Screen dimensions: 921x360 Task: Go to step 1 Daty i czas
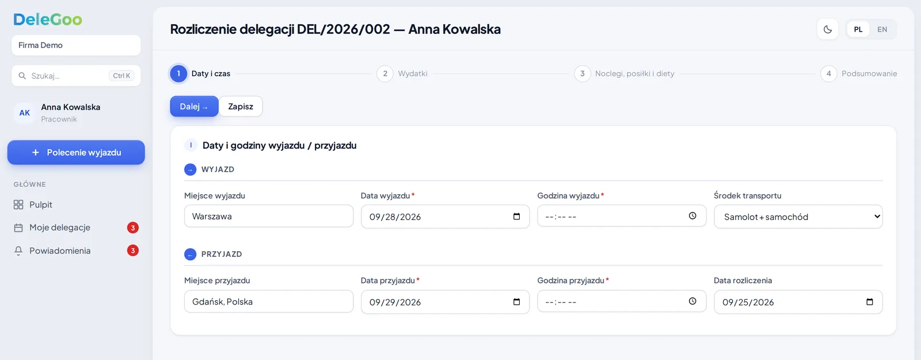click(x=200, y=74)
